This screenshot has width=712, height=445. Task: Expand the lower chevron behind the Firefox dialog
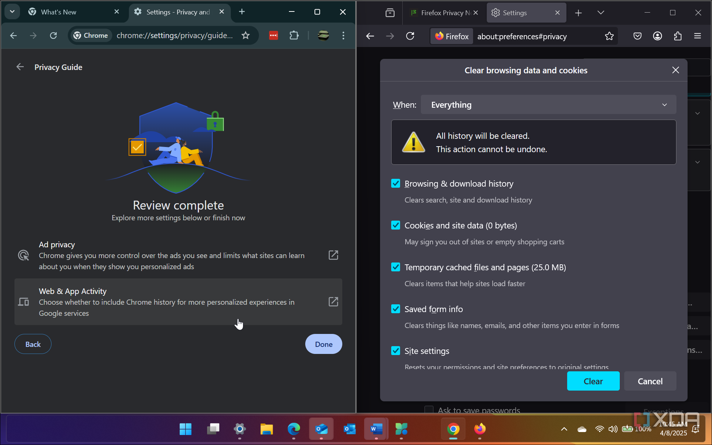[698, 162]
